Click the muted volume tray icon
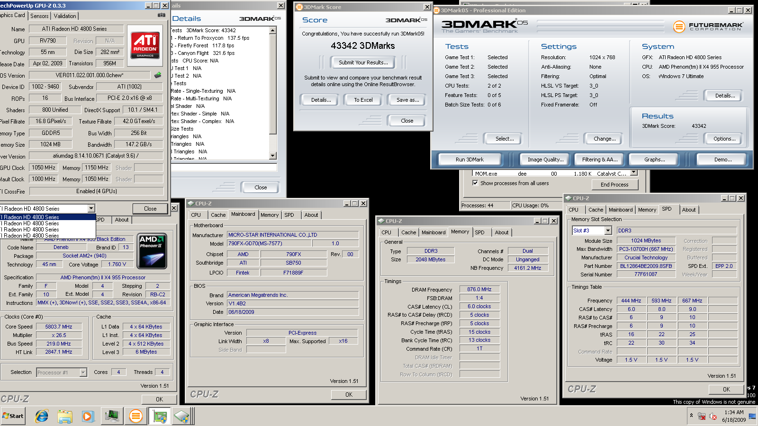 coord(713,416)
